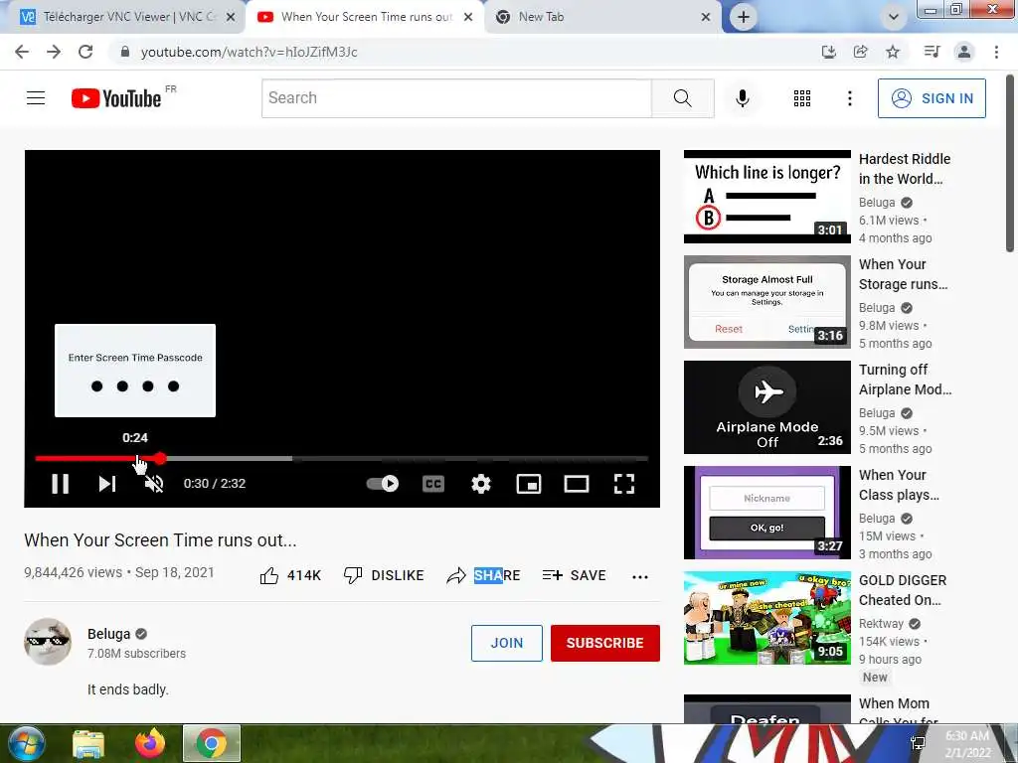
Task: Click the Chrome taskbar button
Action: click(x=212, y=743)
